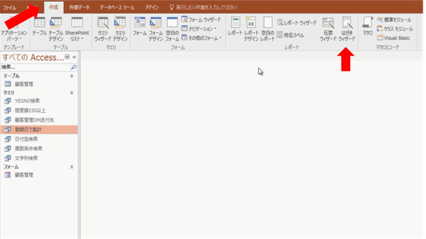Click すべての Access... pane title
The width and height of the screenshot is (426, 239).
(x=33, y=57)
